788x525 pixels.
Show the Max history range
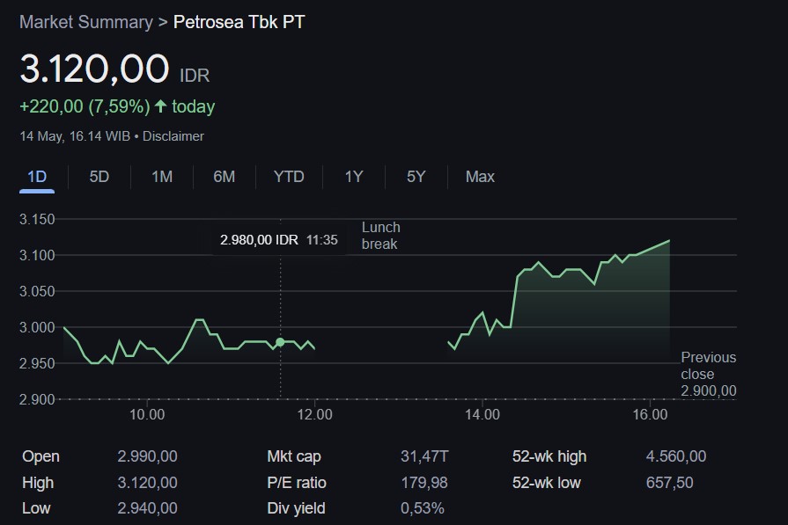tap(480, 177)
